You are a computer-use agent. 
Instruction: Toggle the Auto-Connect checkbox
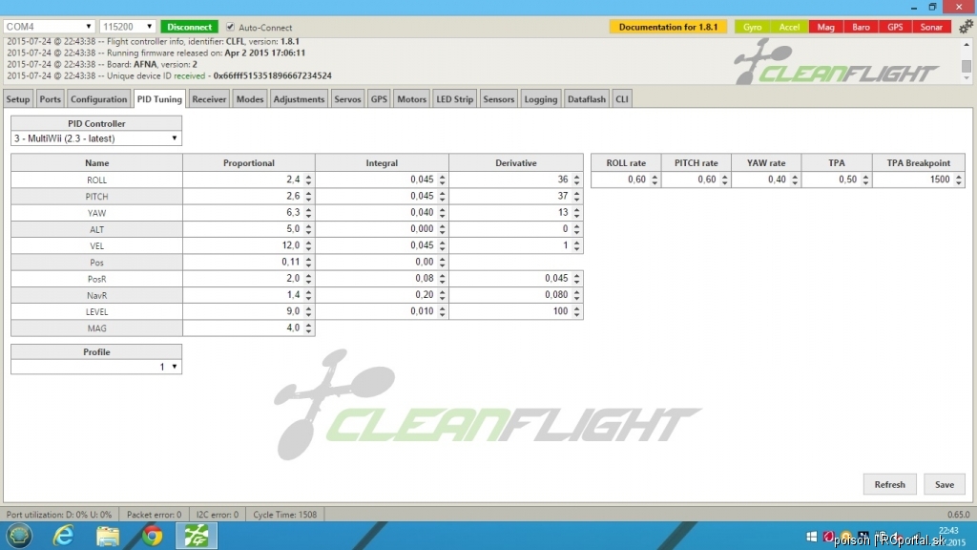point(231,27)
